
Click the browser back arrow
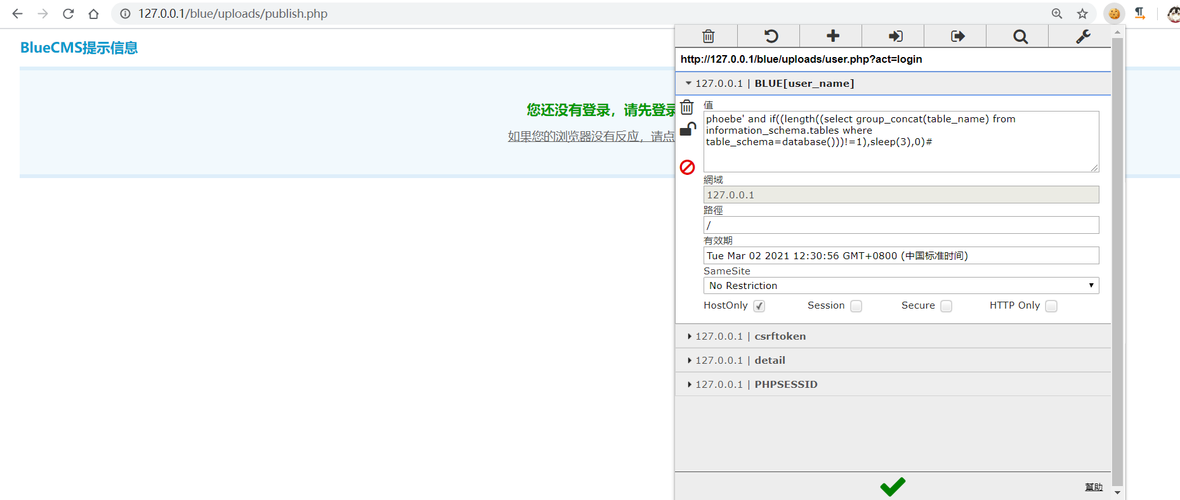coord(17,13)
